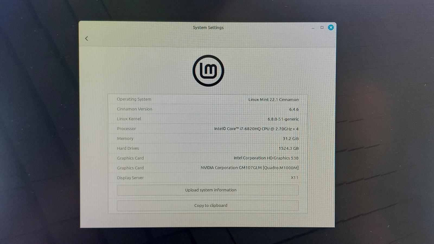Select Linux Mint 22.1 Cinnamon value
The width and height of the screenshot is (434, 244).
[273, 100]
